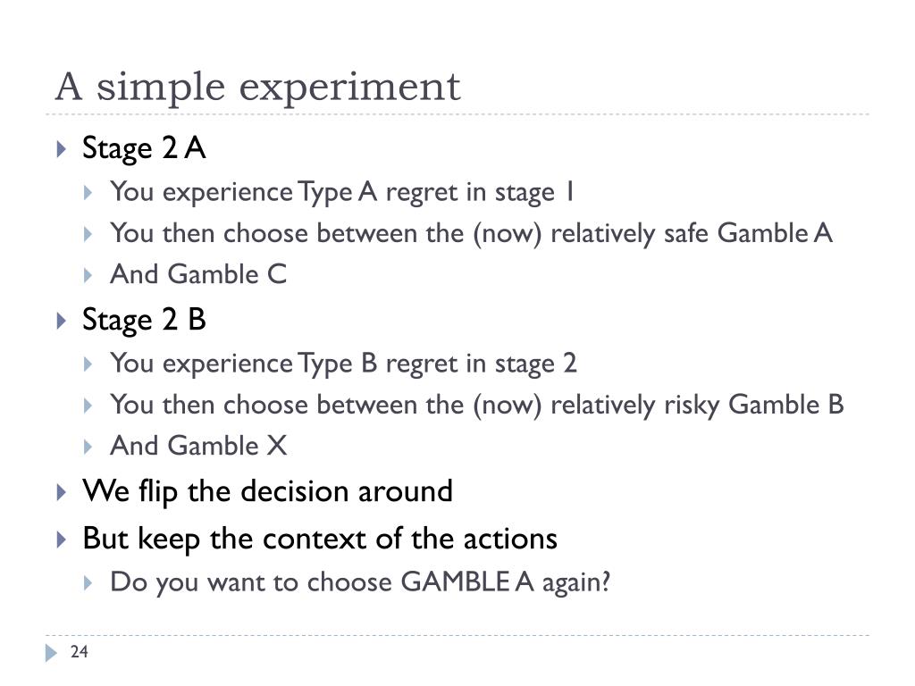
Task: Click the 'Stage 2 A' heading text
Action: click(144, 147)
